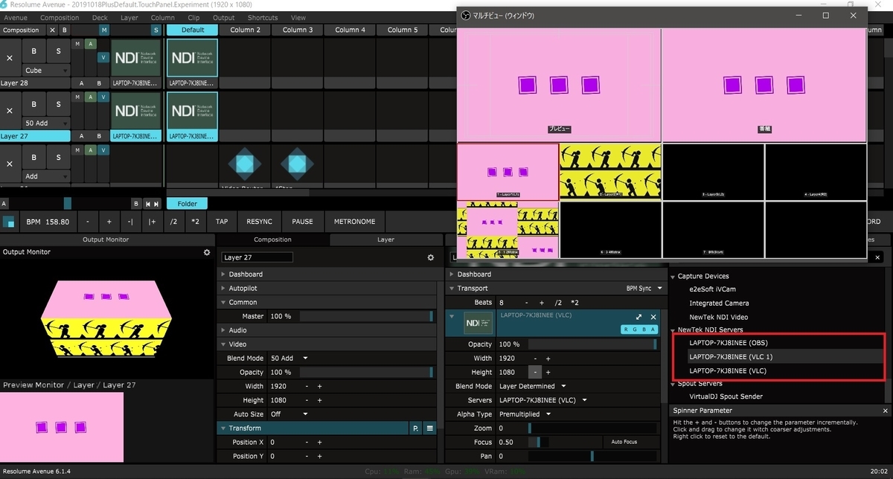Nudge BPM forward with the |+ button

pos(153,222)
